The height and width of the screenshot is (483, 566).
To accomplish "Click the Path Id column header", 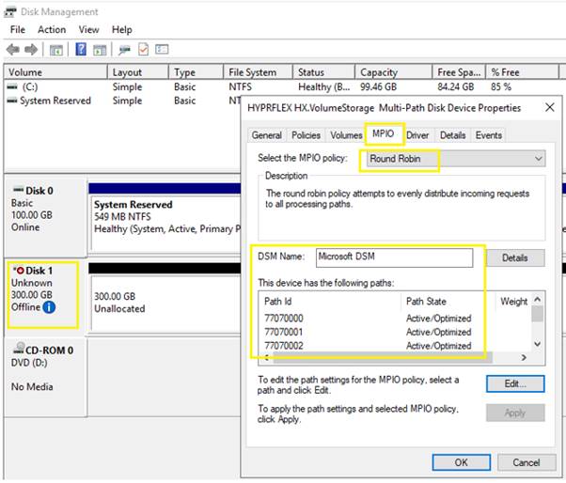I will coord(330,302).
